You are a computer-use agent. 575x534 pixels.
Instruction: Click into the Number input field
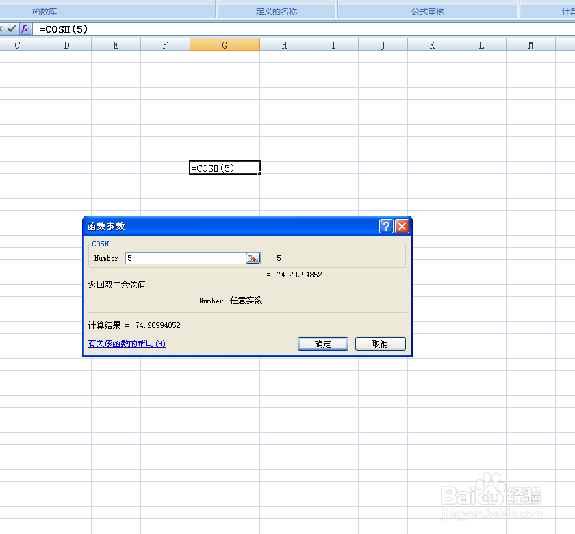coord(186,258)
